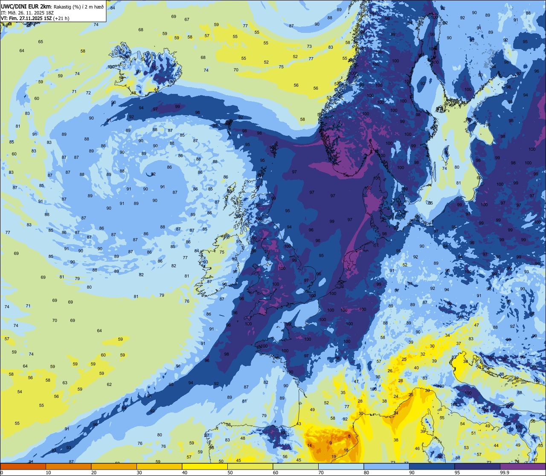Click the legend label "10"
The height and width of the screenshot is (476, 546).
48,473
